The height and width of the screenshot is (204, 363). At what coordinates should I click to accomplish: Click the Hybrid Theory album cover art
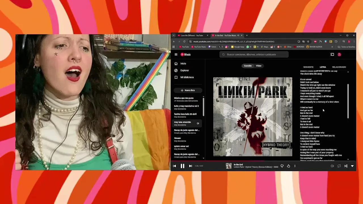click(253, 117)
